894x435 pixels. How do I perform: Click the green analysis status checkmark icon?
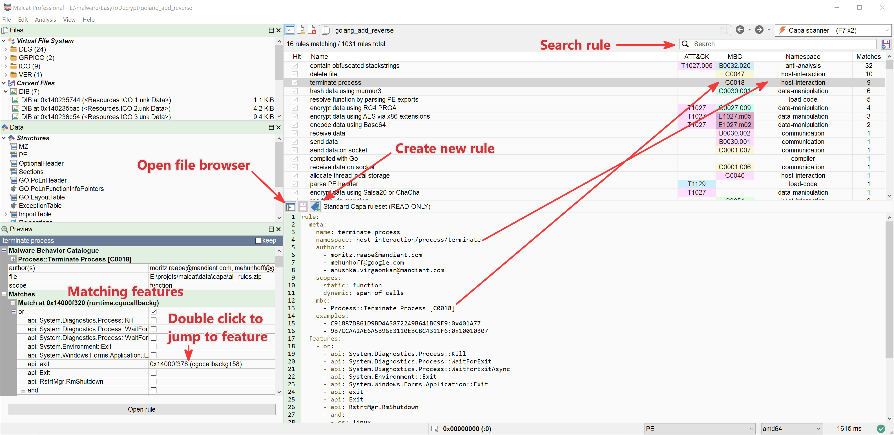pos(881,429)
